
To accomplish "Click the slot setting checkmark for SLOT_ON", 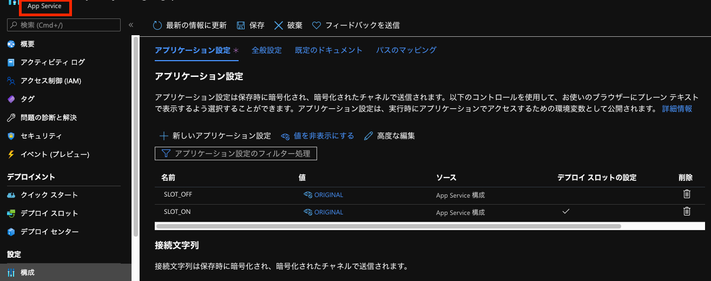I will (x=566, y=211).
